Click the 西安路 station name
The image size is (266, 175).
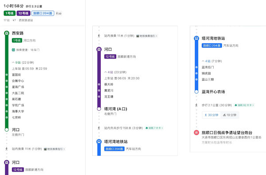(18, 33)
